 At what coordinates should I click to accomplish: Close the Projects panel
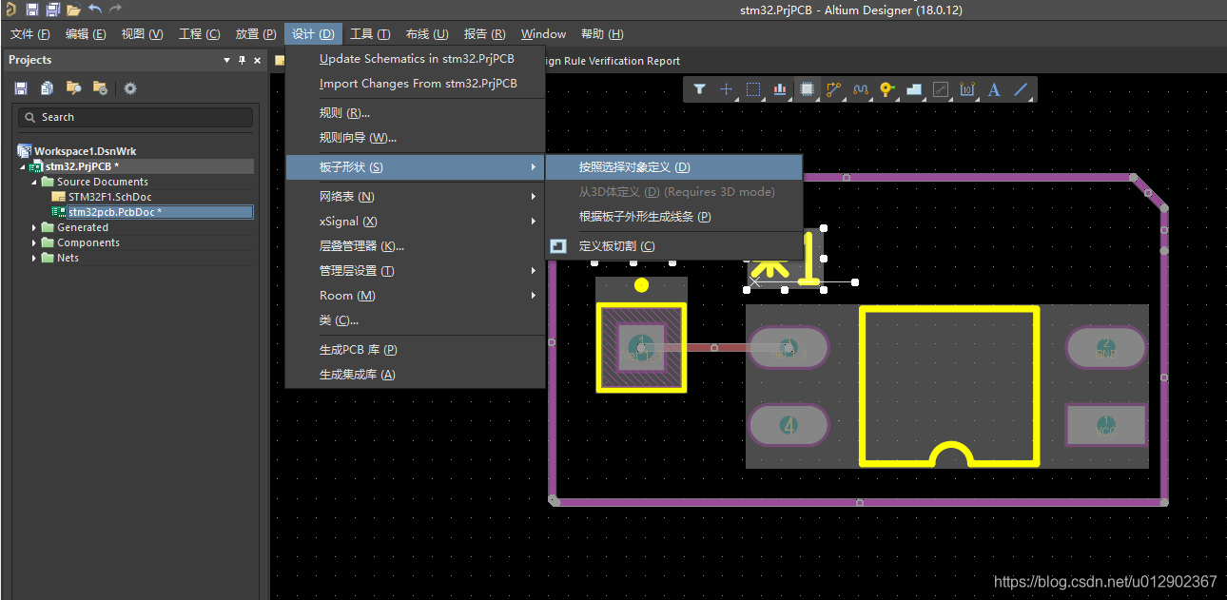tap(257, 60)
